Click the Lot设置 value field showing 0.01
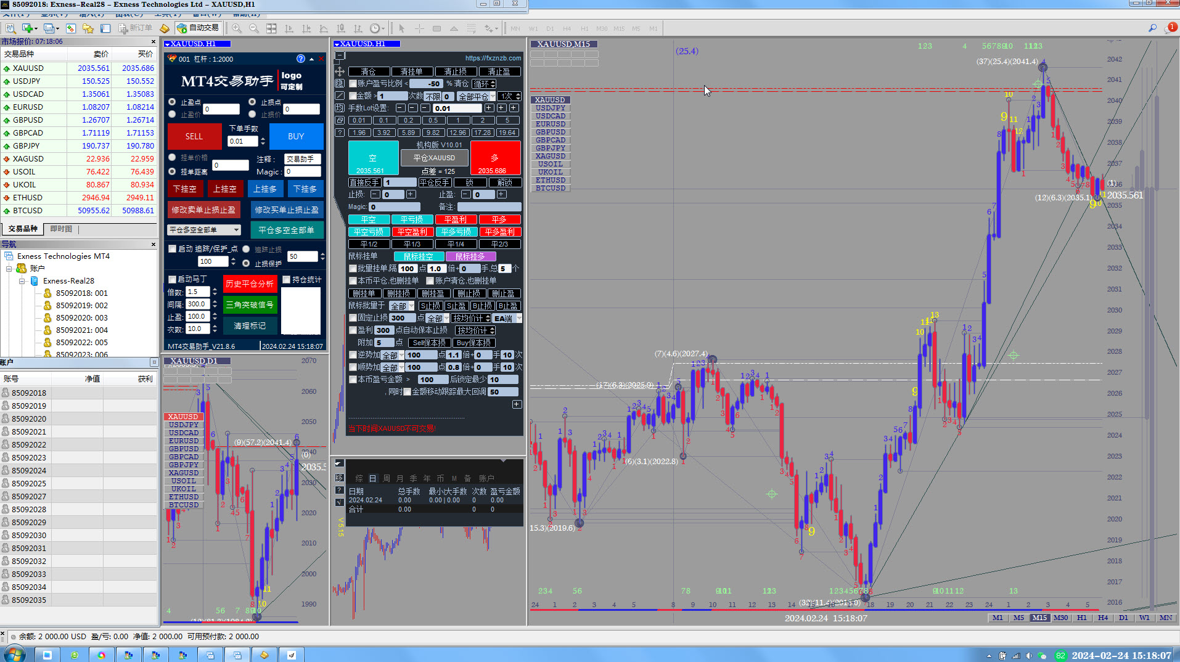 coord(457,108)
